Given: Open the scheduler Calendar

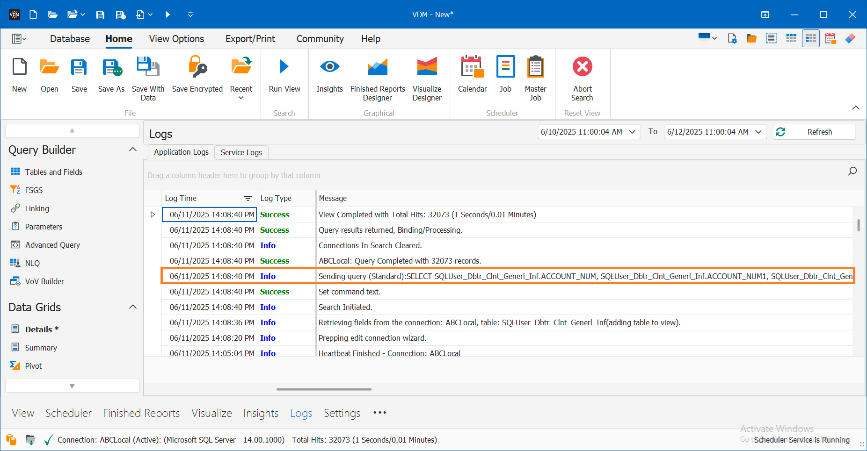Looking at the screenshot, I should point(472,75).
